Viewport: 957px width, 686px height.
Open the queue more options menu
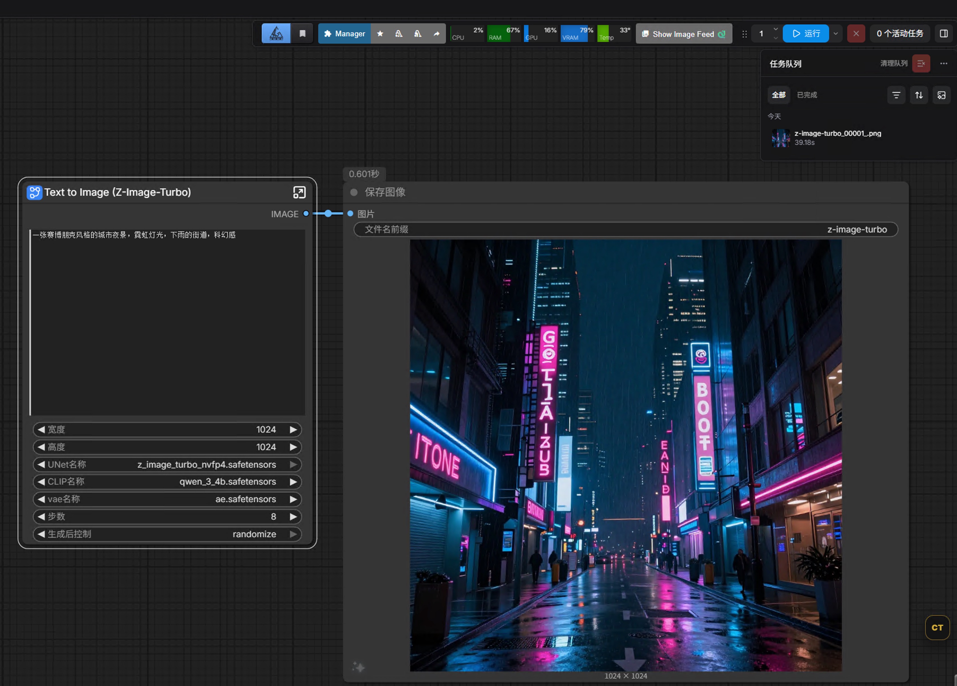click(x=943, y=64)
